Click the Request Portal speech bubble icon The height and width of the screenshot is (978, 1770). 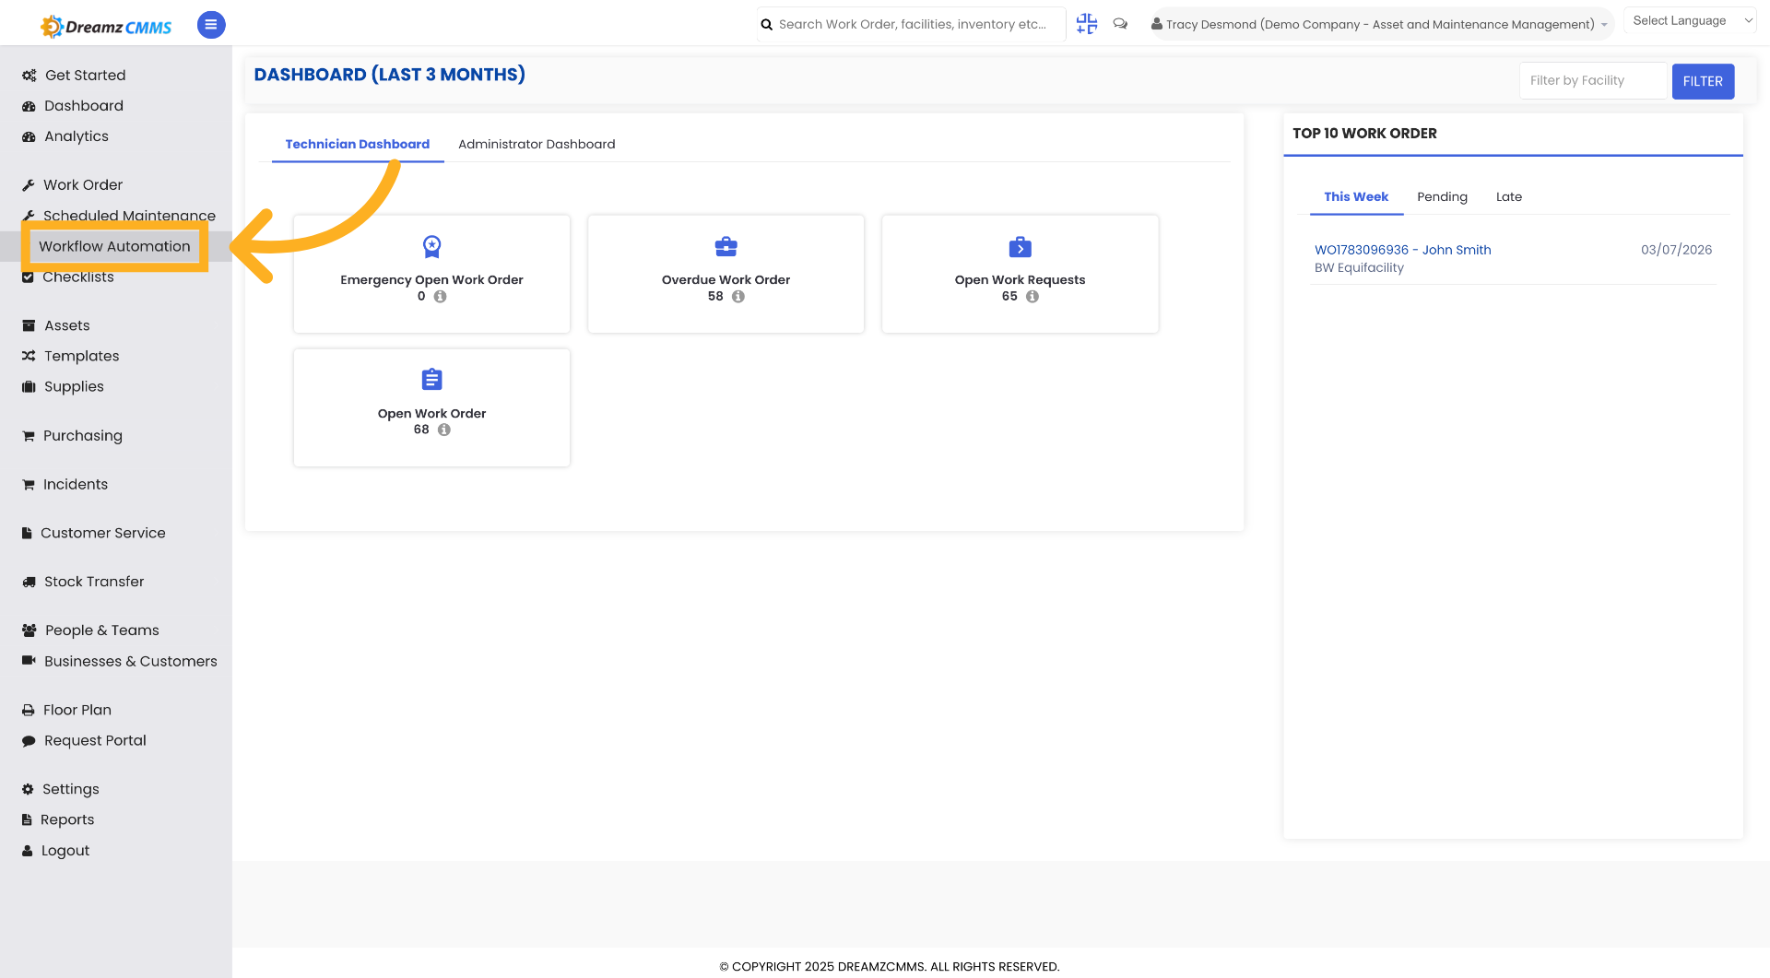pos(29,741)
